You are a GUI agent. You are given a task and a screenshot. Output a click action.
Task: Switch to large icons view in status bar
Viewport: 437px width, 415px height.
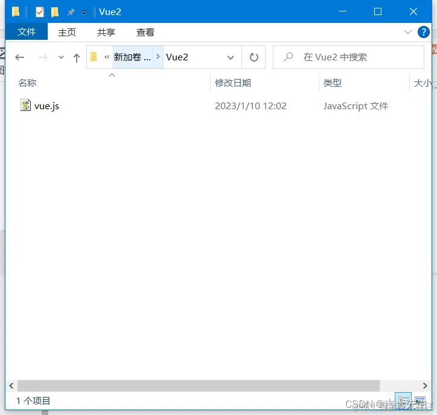(x=419, y=401)
